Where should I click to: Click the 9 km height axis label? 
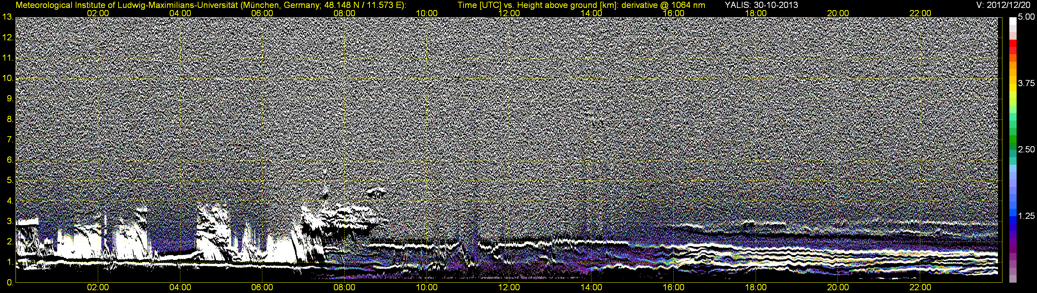point(10,99)
